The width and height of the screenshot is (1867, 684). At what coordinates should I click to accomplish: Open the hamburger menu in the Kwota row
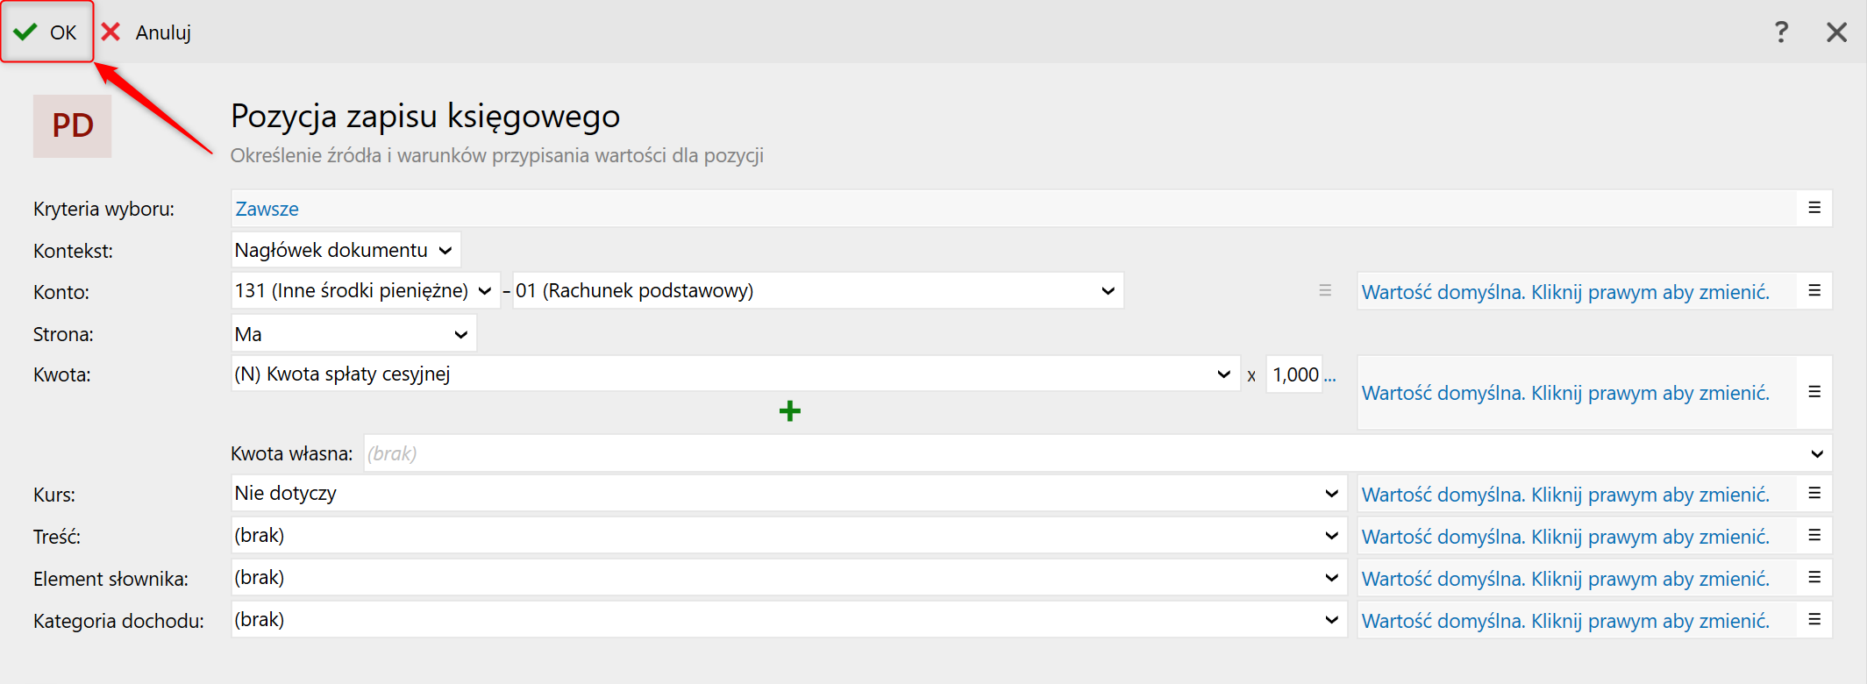coord(1814,392)
